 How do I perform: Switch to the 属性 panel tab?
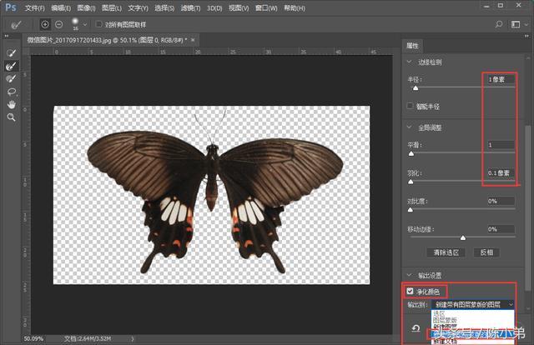pos(412,46)
